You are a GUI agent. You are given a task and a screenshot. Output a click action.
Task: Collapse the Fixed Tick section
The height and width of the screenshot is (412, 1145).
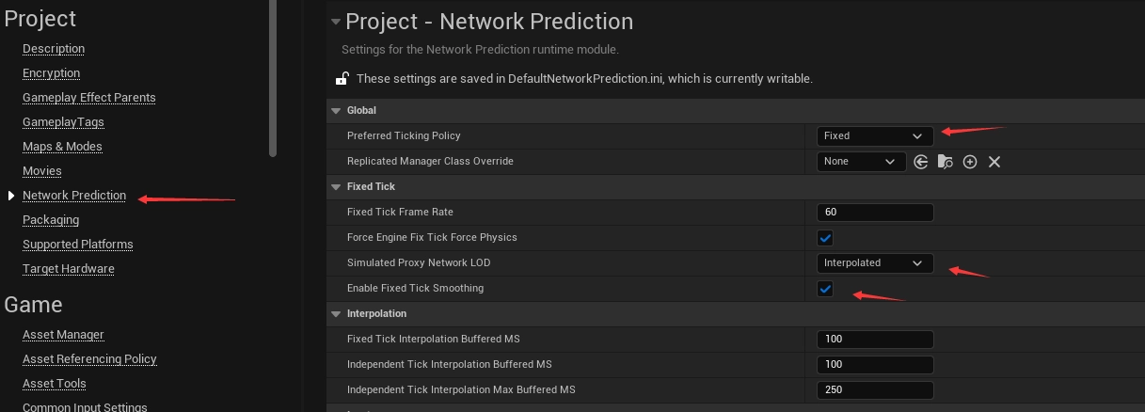click(x=336, y=187)
